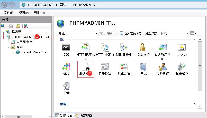Open the 视图(V) menu
Image resolution: width=207 pixels, height=118 pixels.
(x=24, y=13)
